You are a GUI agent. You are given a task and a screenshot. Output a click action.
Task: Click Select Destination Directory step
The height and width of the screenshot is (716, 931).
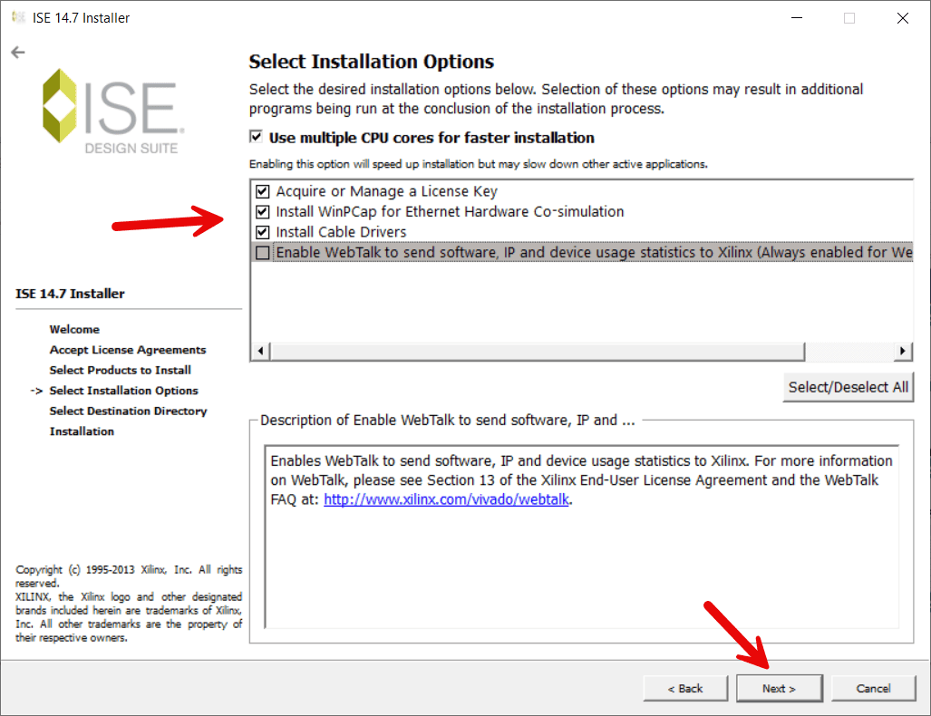(x=128, y=411)
